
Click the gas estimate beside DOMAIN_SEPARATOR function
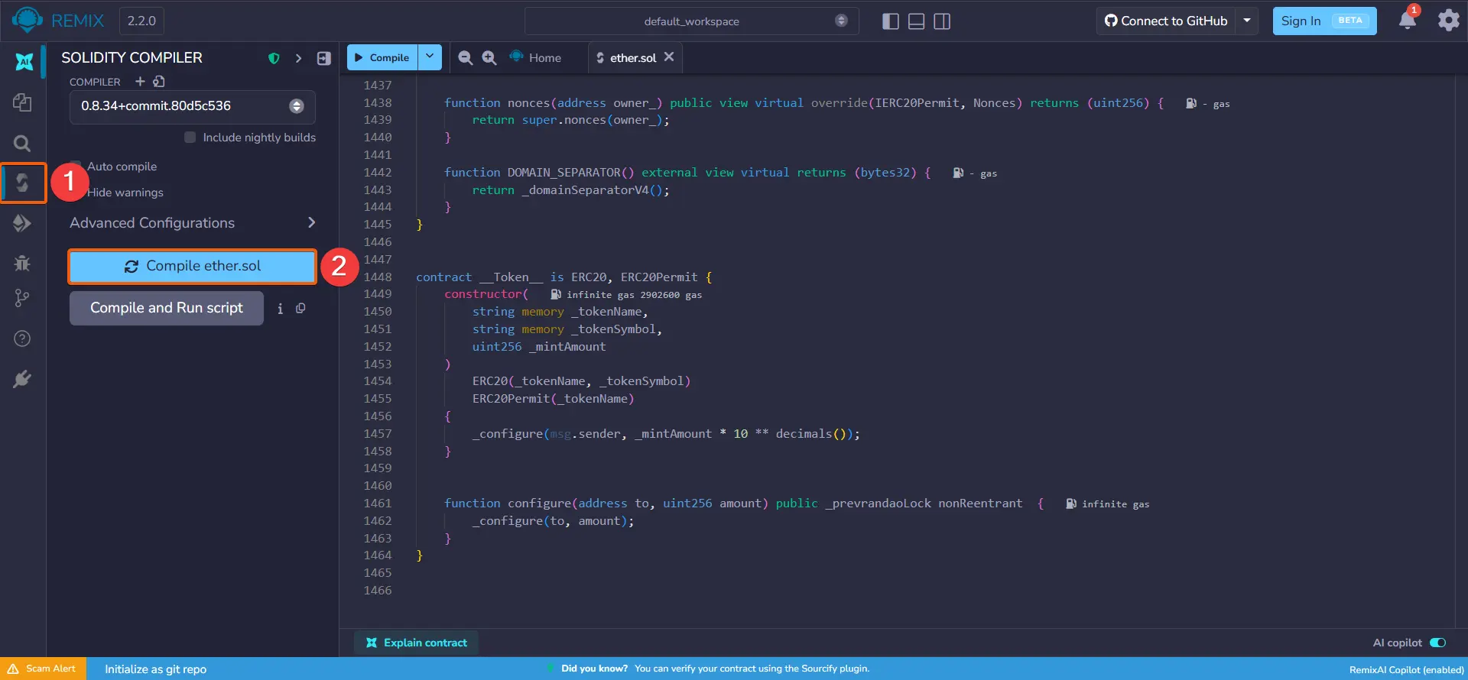pyautogui.click(x=975, y=173)
